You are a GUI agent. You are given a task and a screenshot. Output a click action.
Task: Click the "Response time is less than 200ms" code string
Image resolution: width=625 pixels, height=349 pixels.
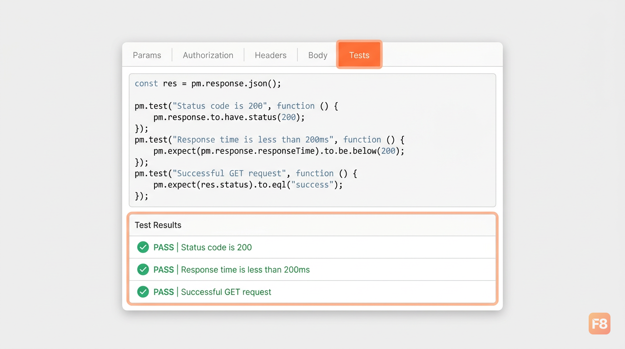click(253, 140)
